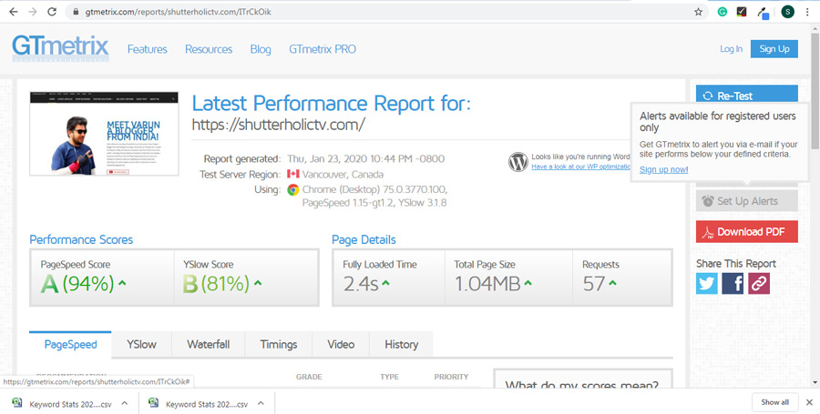
Task: Switch to the Waterfall tab
Action: (x=208, y=345)
